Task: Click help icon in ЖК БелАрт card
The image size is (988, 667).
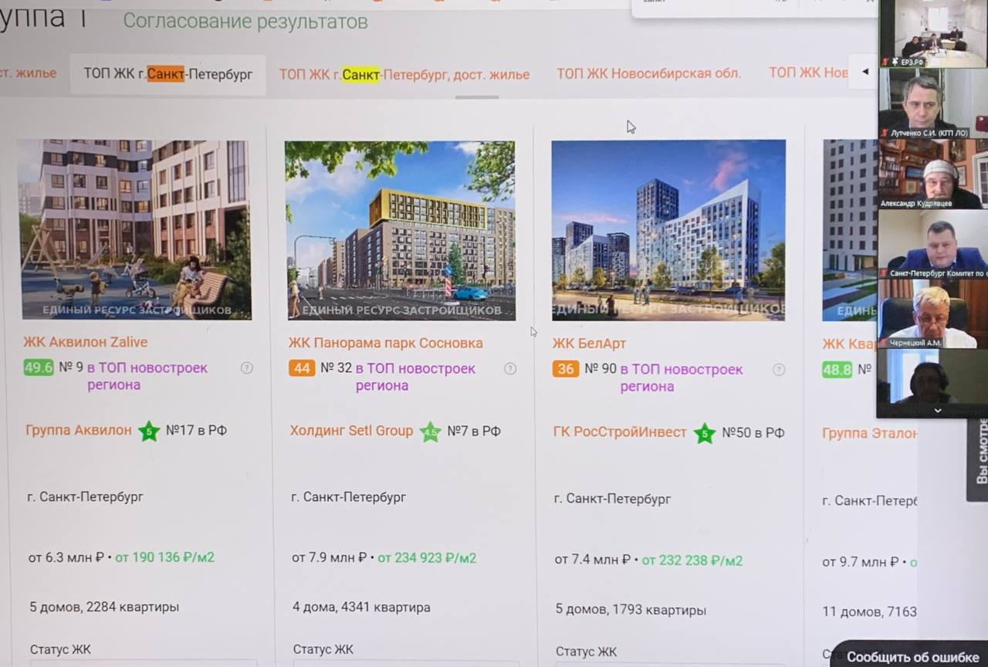Action: click(779, 369)
